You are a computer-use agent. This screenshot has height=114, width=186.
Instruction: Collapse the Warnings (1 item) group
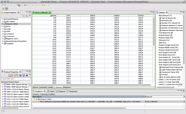tap(34, 99)
